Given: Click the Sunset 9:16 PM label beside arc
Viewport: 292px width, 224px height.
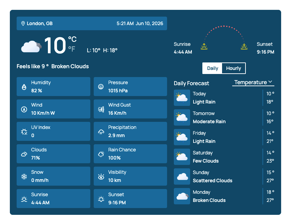Looking at the screenshot, I should point(266,48).
